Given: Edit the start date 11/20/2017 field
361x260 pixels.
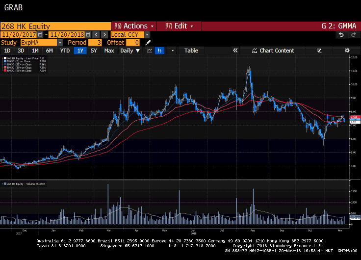Looking at the screenshot, I should coord(19,35).
